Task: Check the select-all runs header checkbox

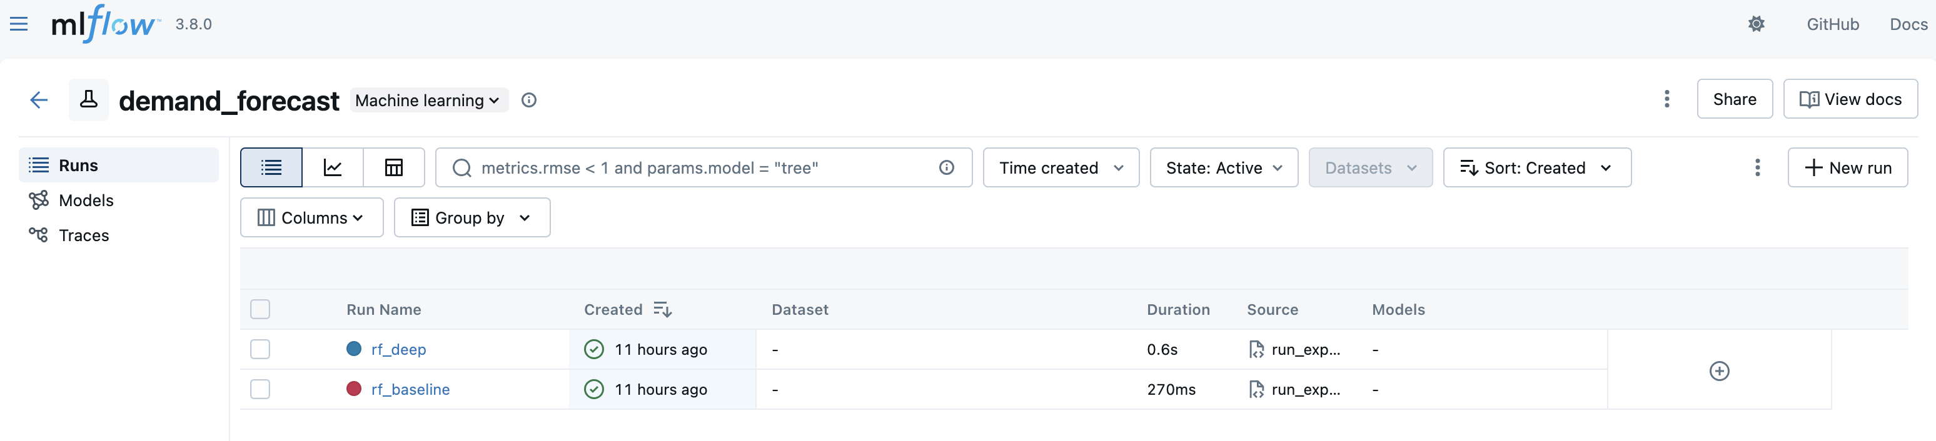Action: [x=260, y=310]
